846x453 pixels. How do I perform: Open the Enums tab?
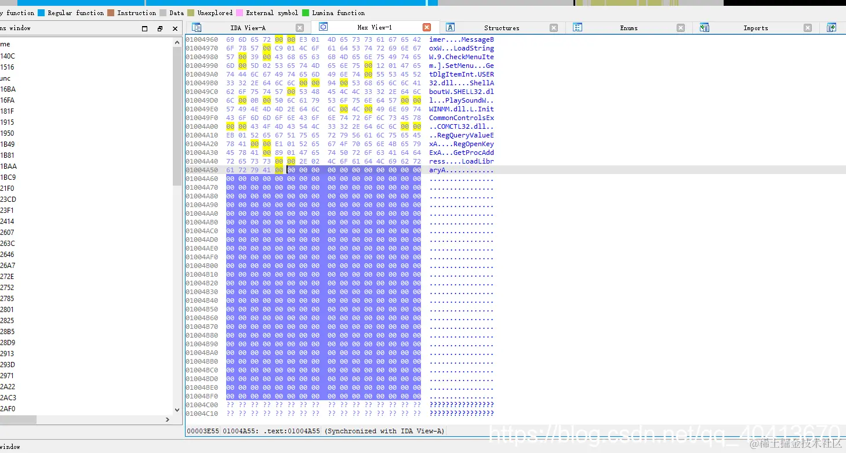(629, 28)
